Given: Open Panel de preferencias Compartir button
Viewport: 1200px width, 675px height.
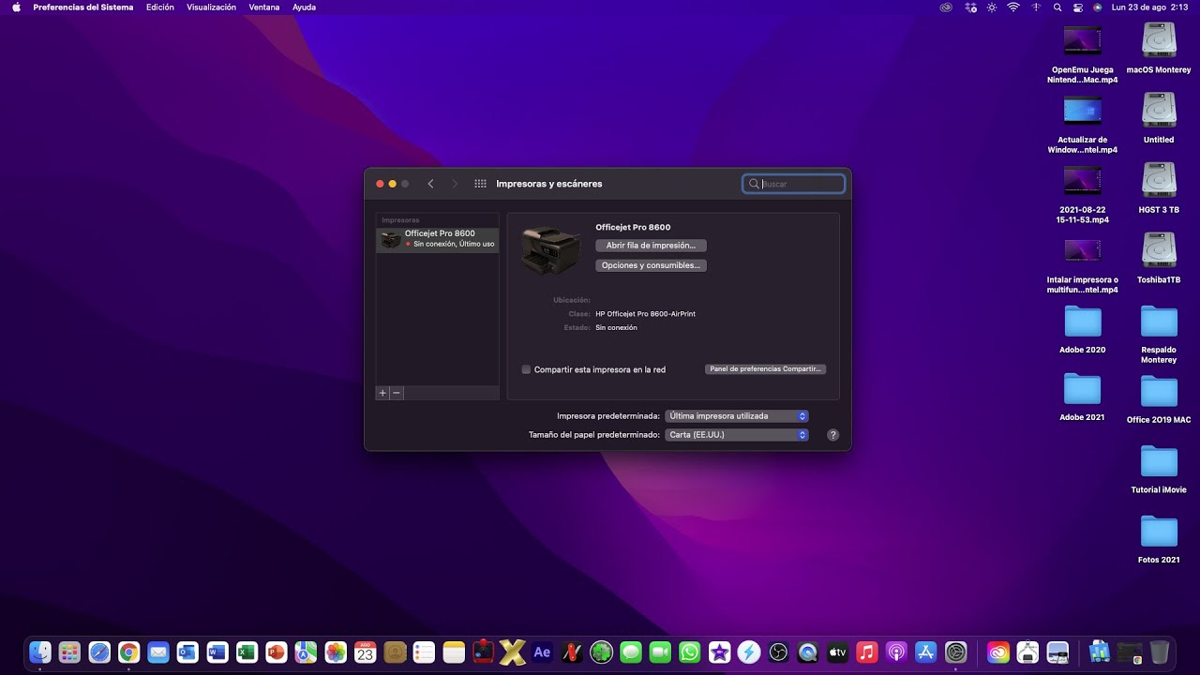Looking at the screenshot, I should pyautogui.click(x=765, y=369).
